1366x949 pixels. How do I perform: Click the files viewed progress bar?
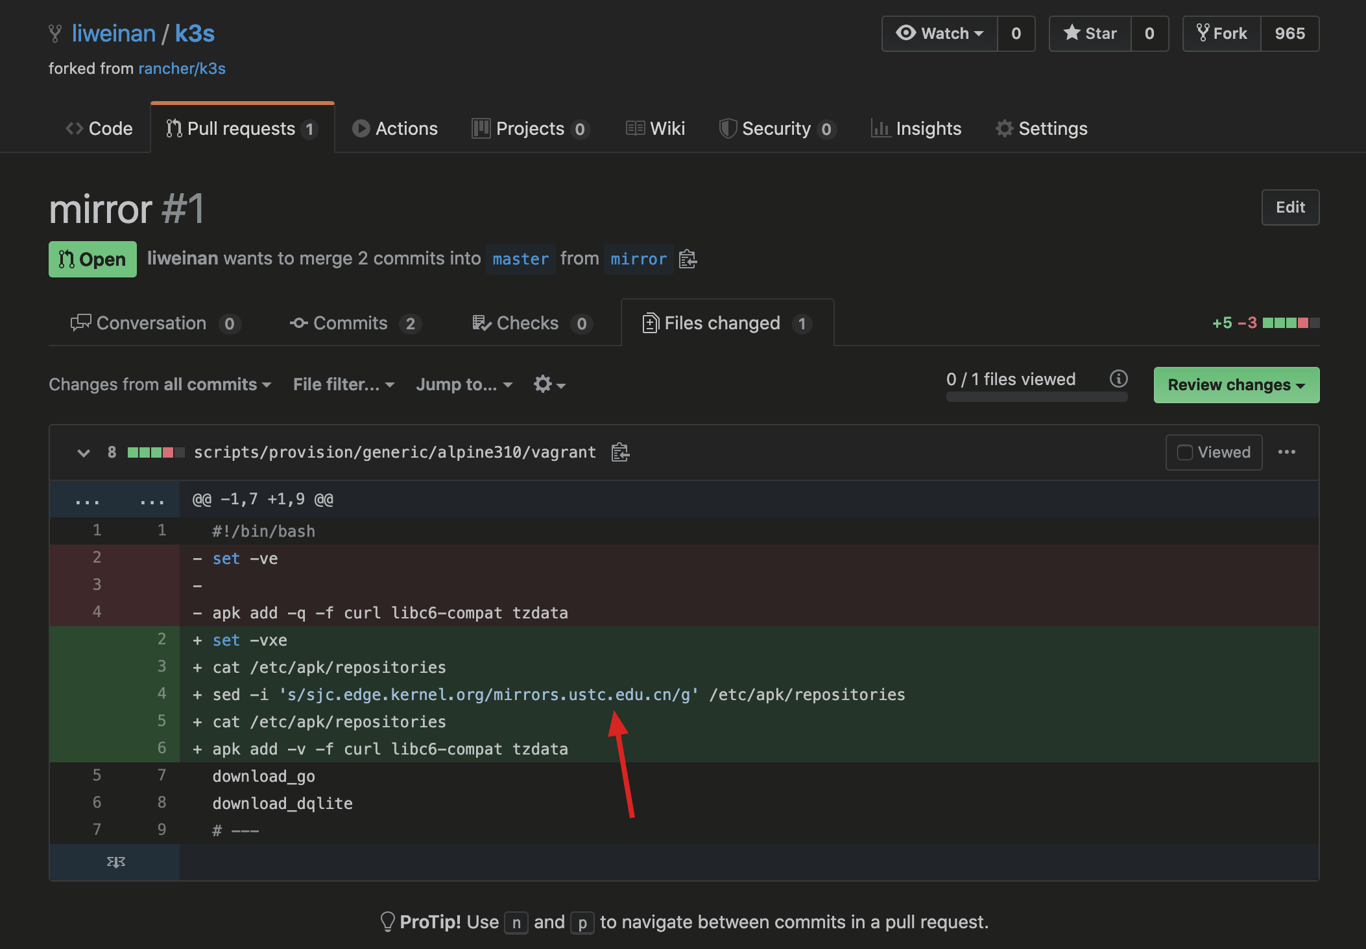[x=1036, y=397]
